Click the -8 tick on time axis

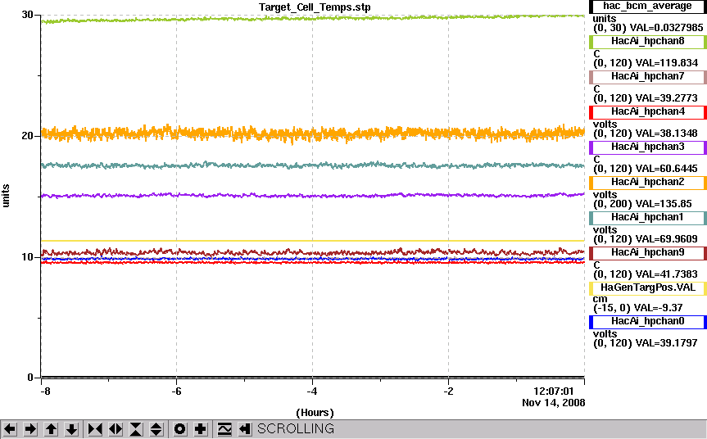[45, 391]
